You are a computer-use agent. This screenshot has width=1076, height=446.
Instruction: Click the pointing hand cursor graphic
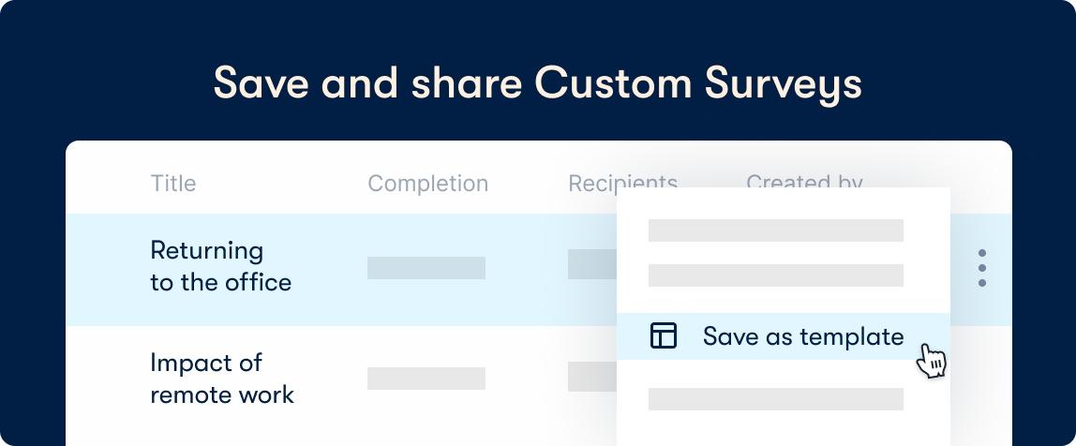tap(932, 360)
